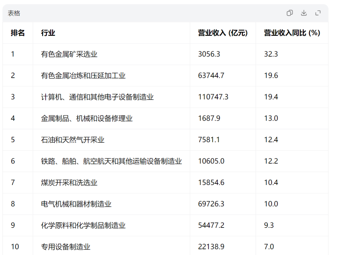Click the revenue value 22138.9
Image resolution: width=338 pixels, height=255 pixels.
pos(211,247)
